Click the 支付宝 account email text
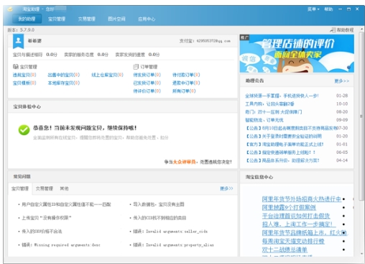Screen dimensions: 365x264 [x=213, y=41]
